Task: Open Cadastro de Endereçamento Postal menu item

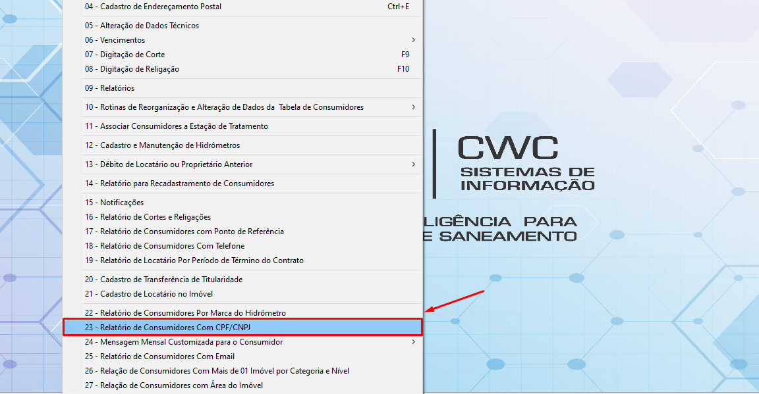Action: 153,7
